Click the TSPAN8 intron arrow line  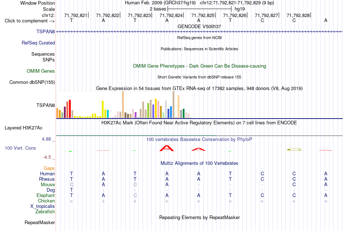199,32
